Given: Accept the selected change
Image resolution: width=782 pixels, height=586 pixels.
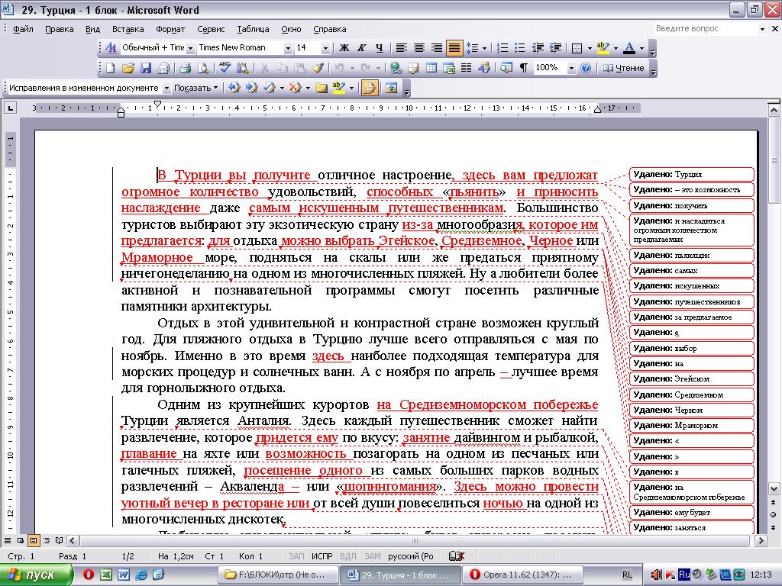Looking at the screenshot, I should (270, 88).
